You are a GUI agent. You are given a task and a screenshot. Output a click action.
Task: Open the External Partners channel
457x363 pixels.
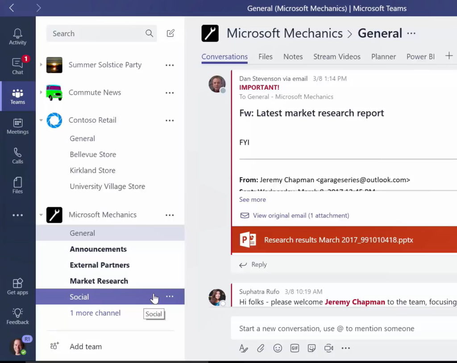[x=100, y=265]
